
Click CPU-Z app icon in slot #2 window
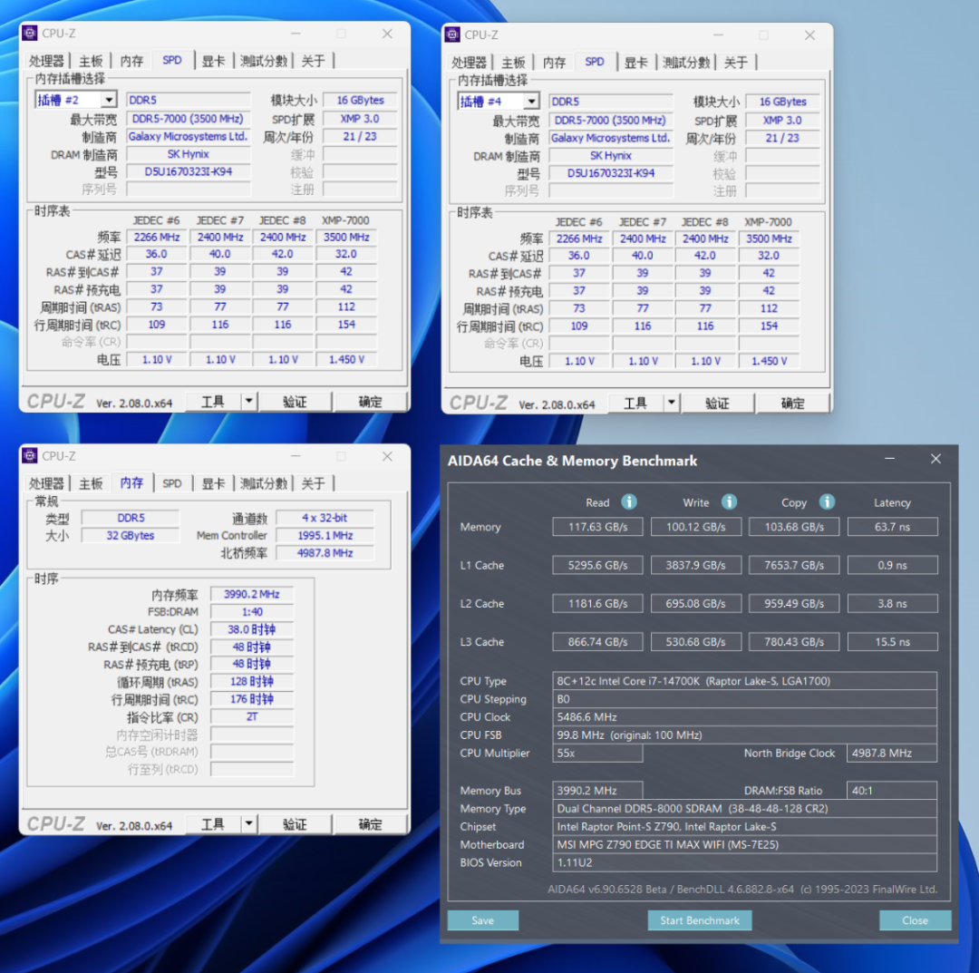point(29,34)
